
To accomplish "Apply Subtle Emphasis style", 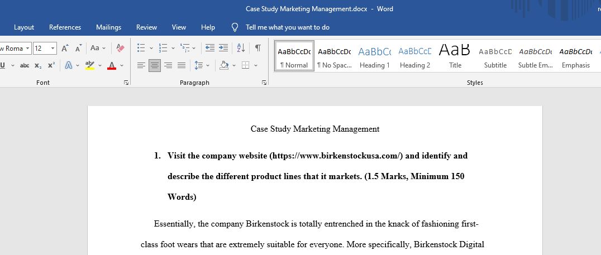I will coord(536,56).
